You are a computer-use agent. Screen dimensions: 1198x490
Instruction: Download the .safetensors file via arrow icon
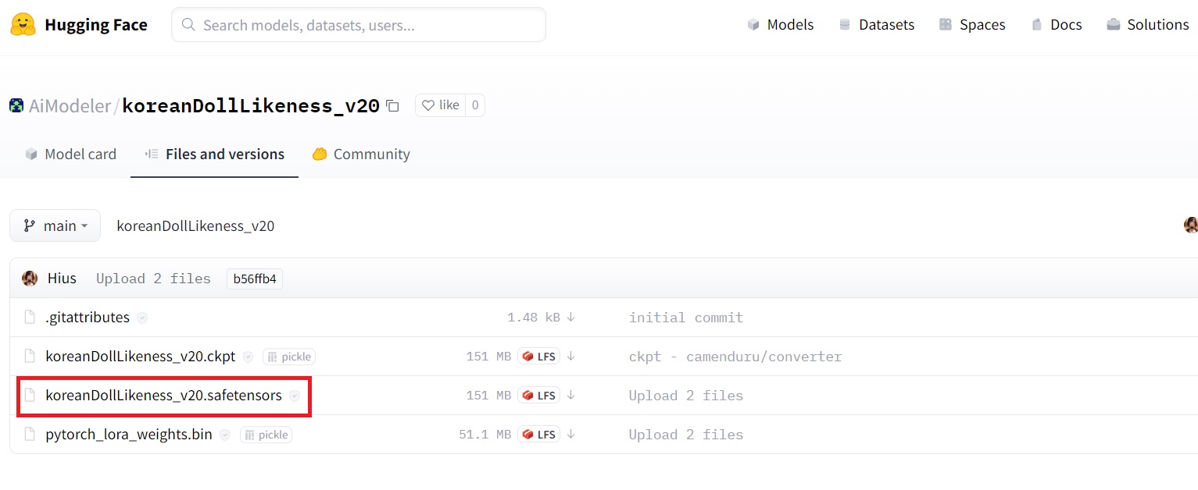(x=571, y=396)
